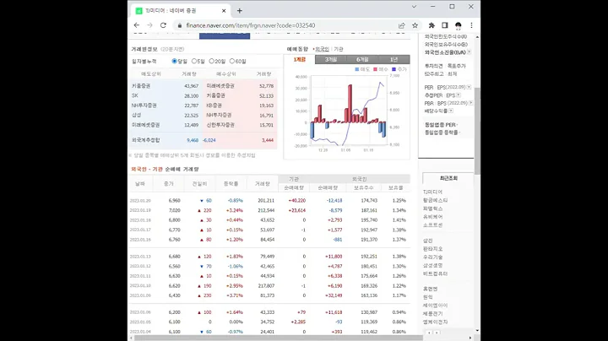This screenshot has height=341, width=608.
Task: Click next page arrow under recent list
Action: [437, 333]
